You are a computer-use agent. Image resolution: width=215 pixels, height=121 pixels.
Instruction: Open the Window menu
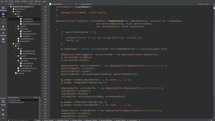tap(38, 1)
